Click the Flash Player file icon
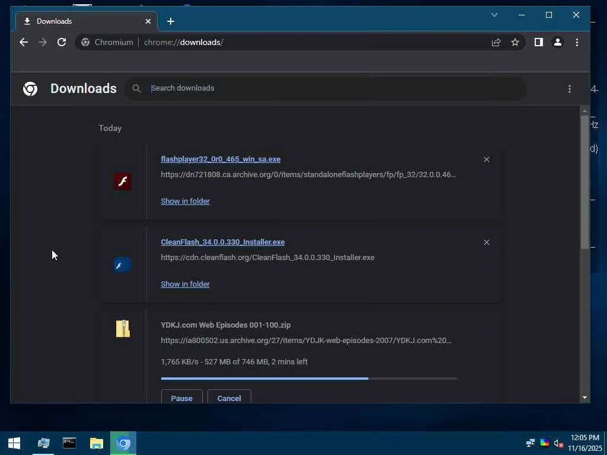Image resolution: width=607 pixels, height=455 pixels. 123,181
